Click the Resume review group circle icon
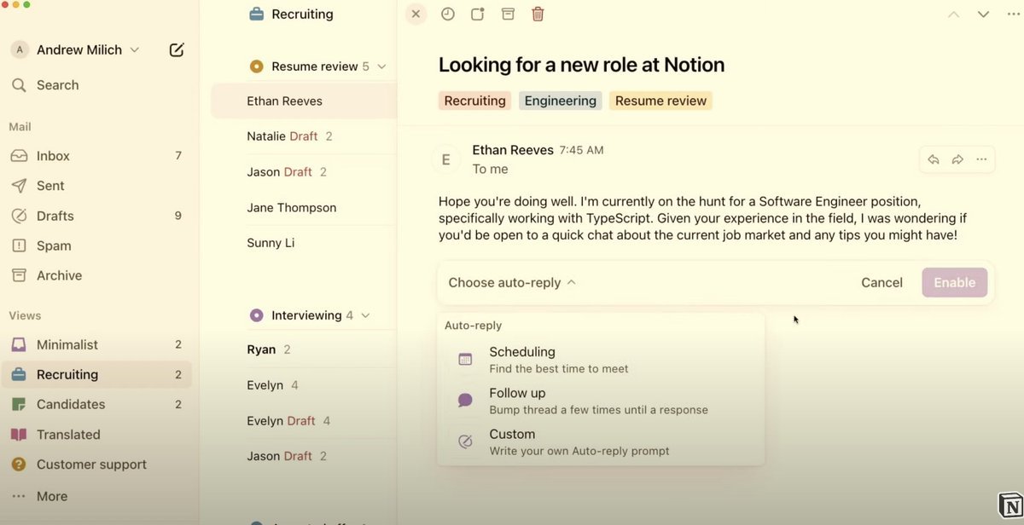This screenshot has width=1024, height=525. coord(256,66)
